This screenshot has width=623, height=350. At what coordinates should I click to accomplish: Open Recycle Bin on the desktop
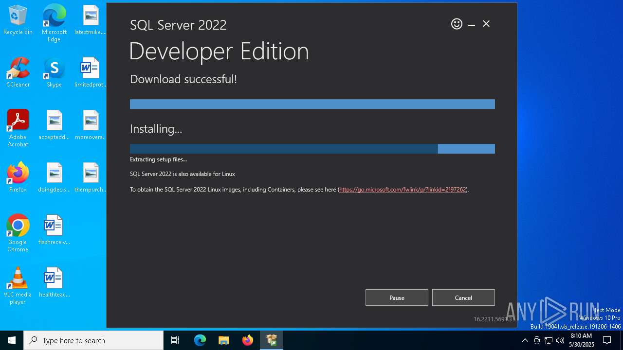click(x=18, y=20)
